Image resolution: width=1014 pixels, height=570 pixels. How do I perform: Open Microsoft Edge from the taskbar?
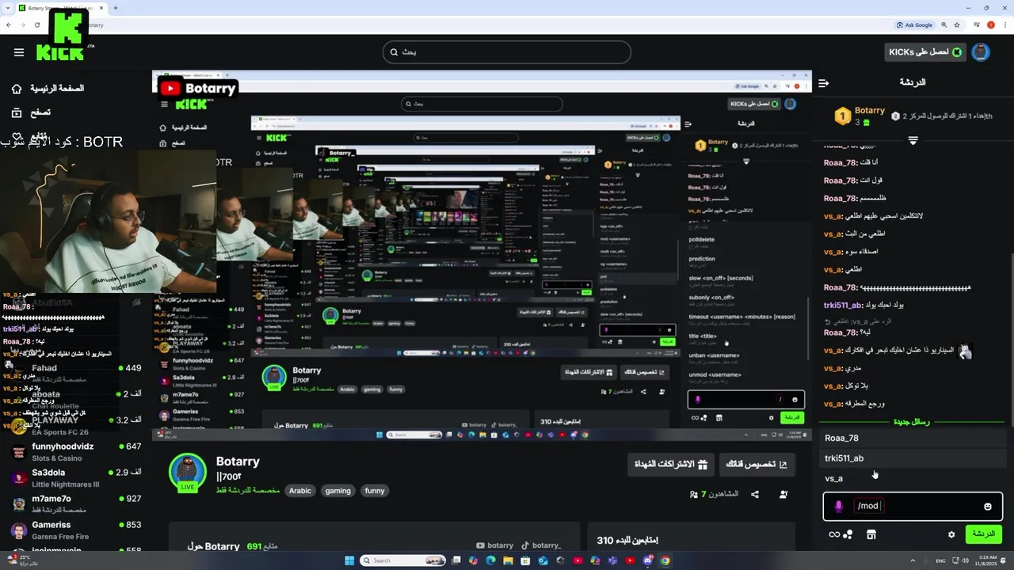pyautogui.click(x=490, y=560)
